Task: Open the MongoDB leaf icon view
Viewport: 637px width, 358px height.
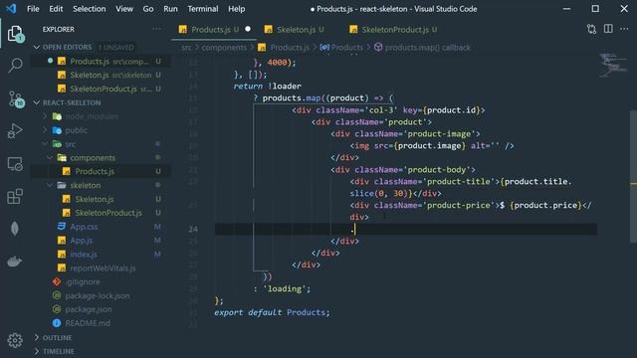Action: [15, 229]
